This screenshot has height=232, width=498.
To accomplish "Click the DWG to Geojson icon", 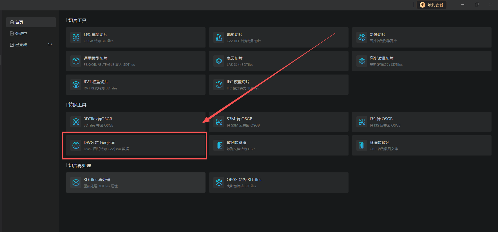I will pyautogui.click(x=76, y=145).
